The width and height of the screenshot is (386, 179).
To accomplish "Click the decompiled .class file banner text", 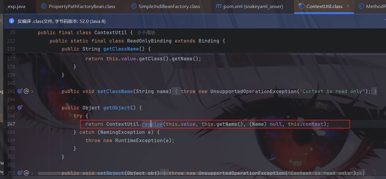I will point(62,21).
